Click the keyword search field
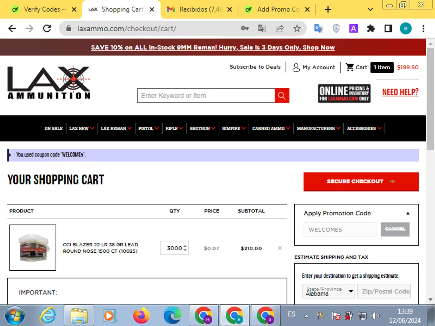Screen dimensions: 435x326 tap(206, 96)
